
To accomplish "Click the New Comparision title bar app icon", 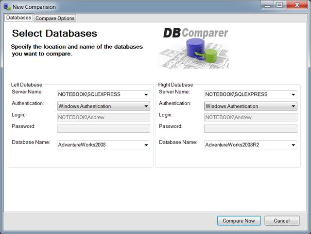I will pyautogui.click(x=7, y=7).
